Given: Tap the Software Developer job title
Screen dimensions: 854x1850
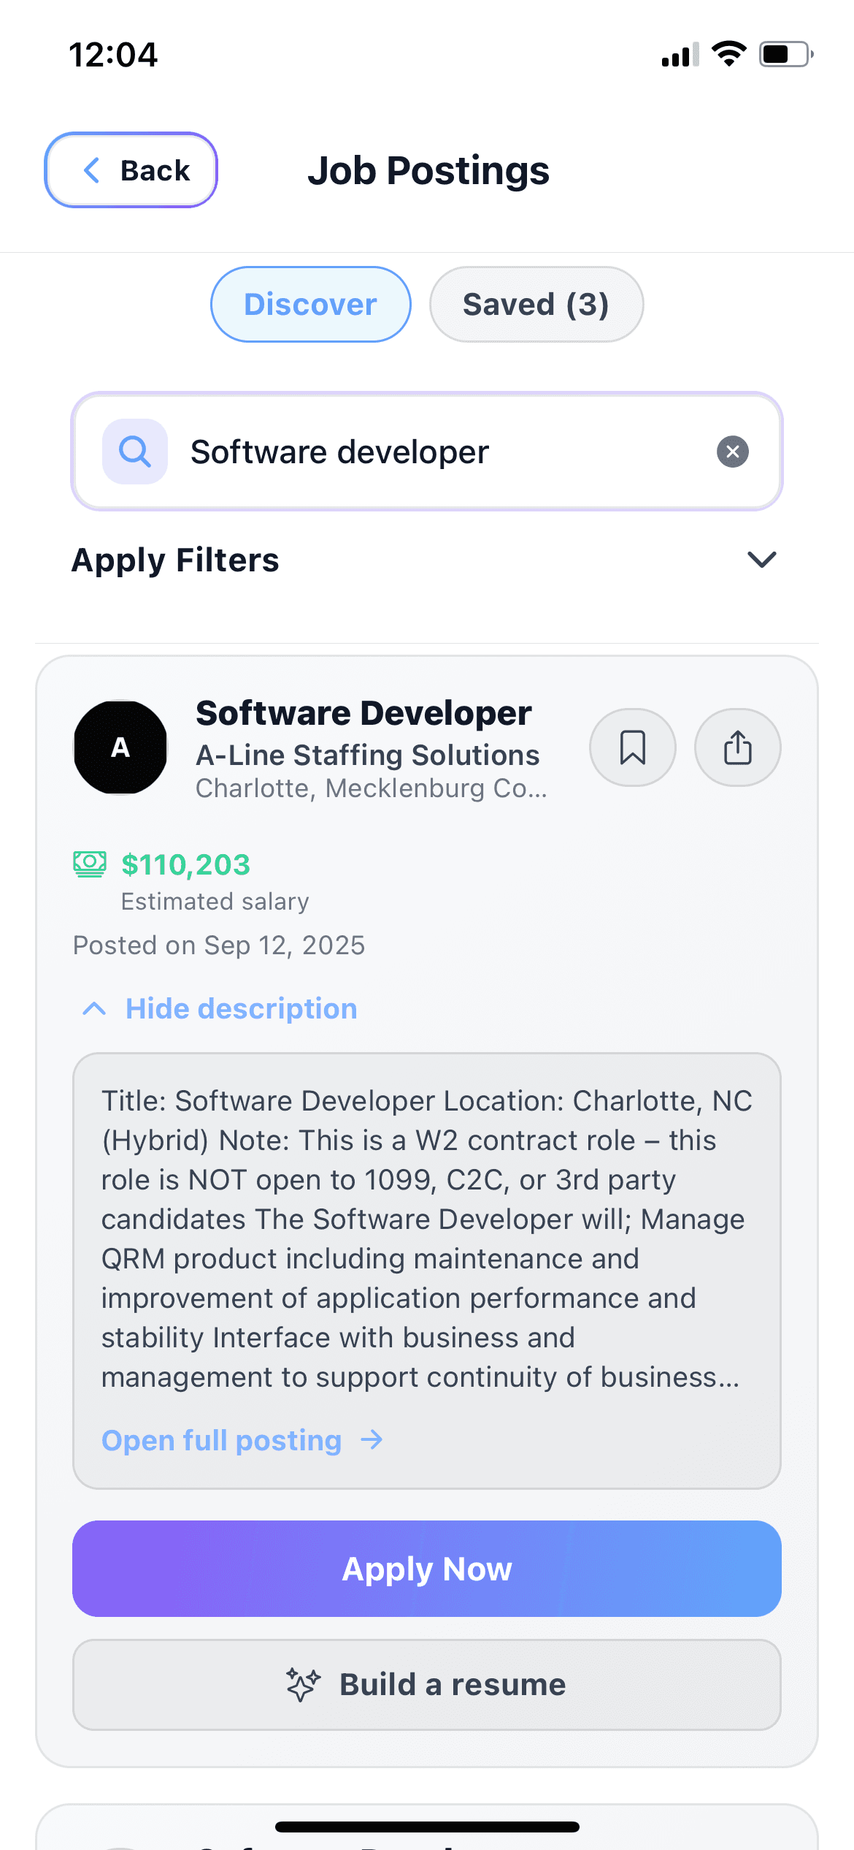Looking at the screenshot, I should click(363, 713).
